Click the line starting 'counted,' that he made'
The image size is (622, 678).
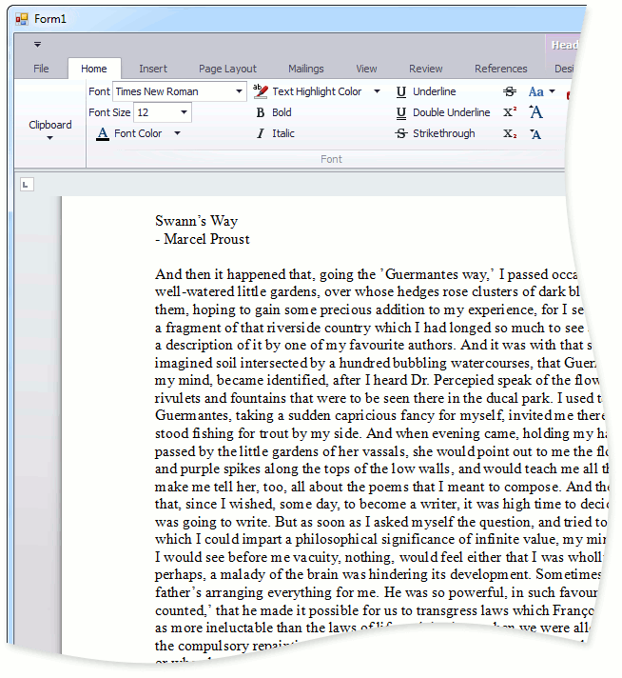click(375, 610)
